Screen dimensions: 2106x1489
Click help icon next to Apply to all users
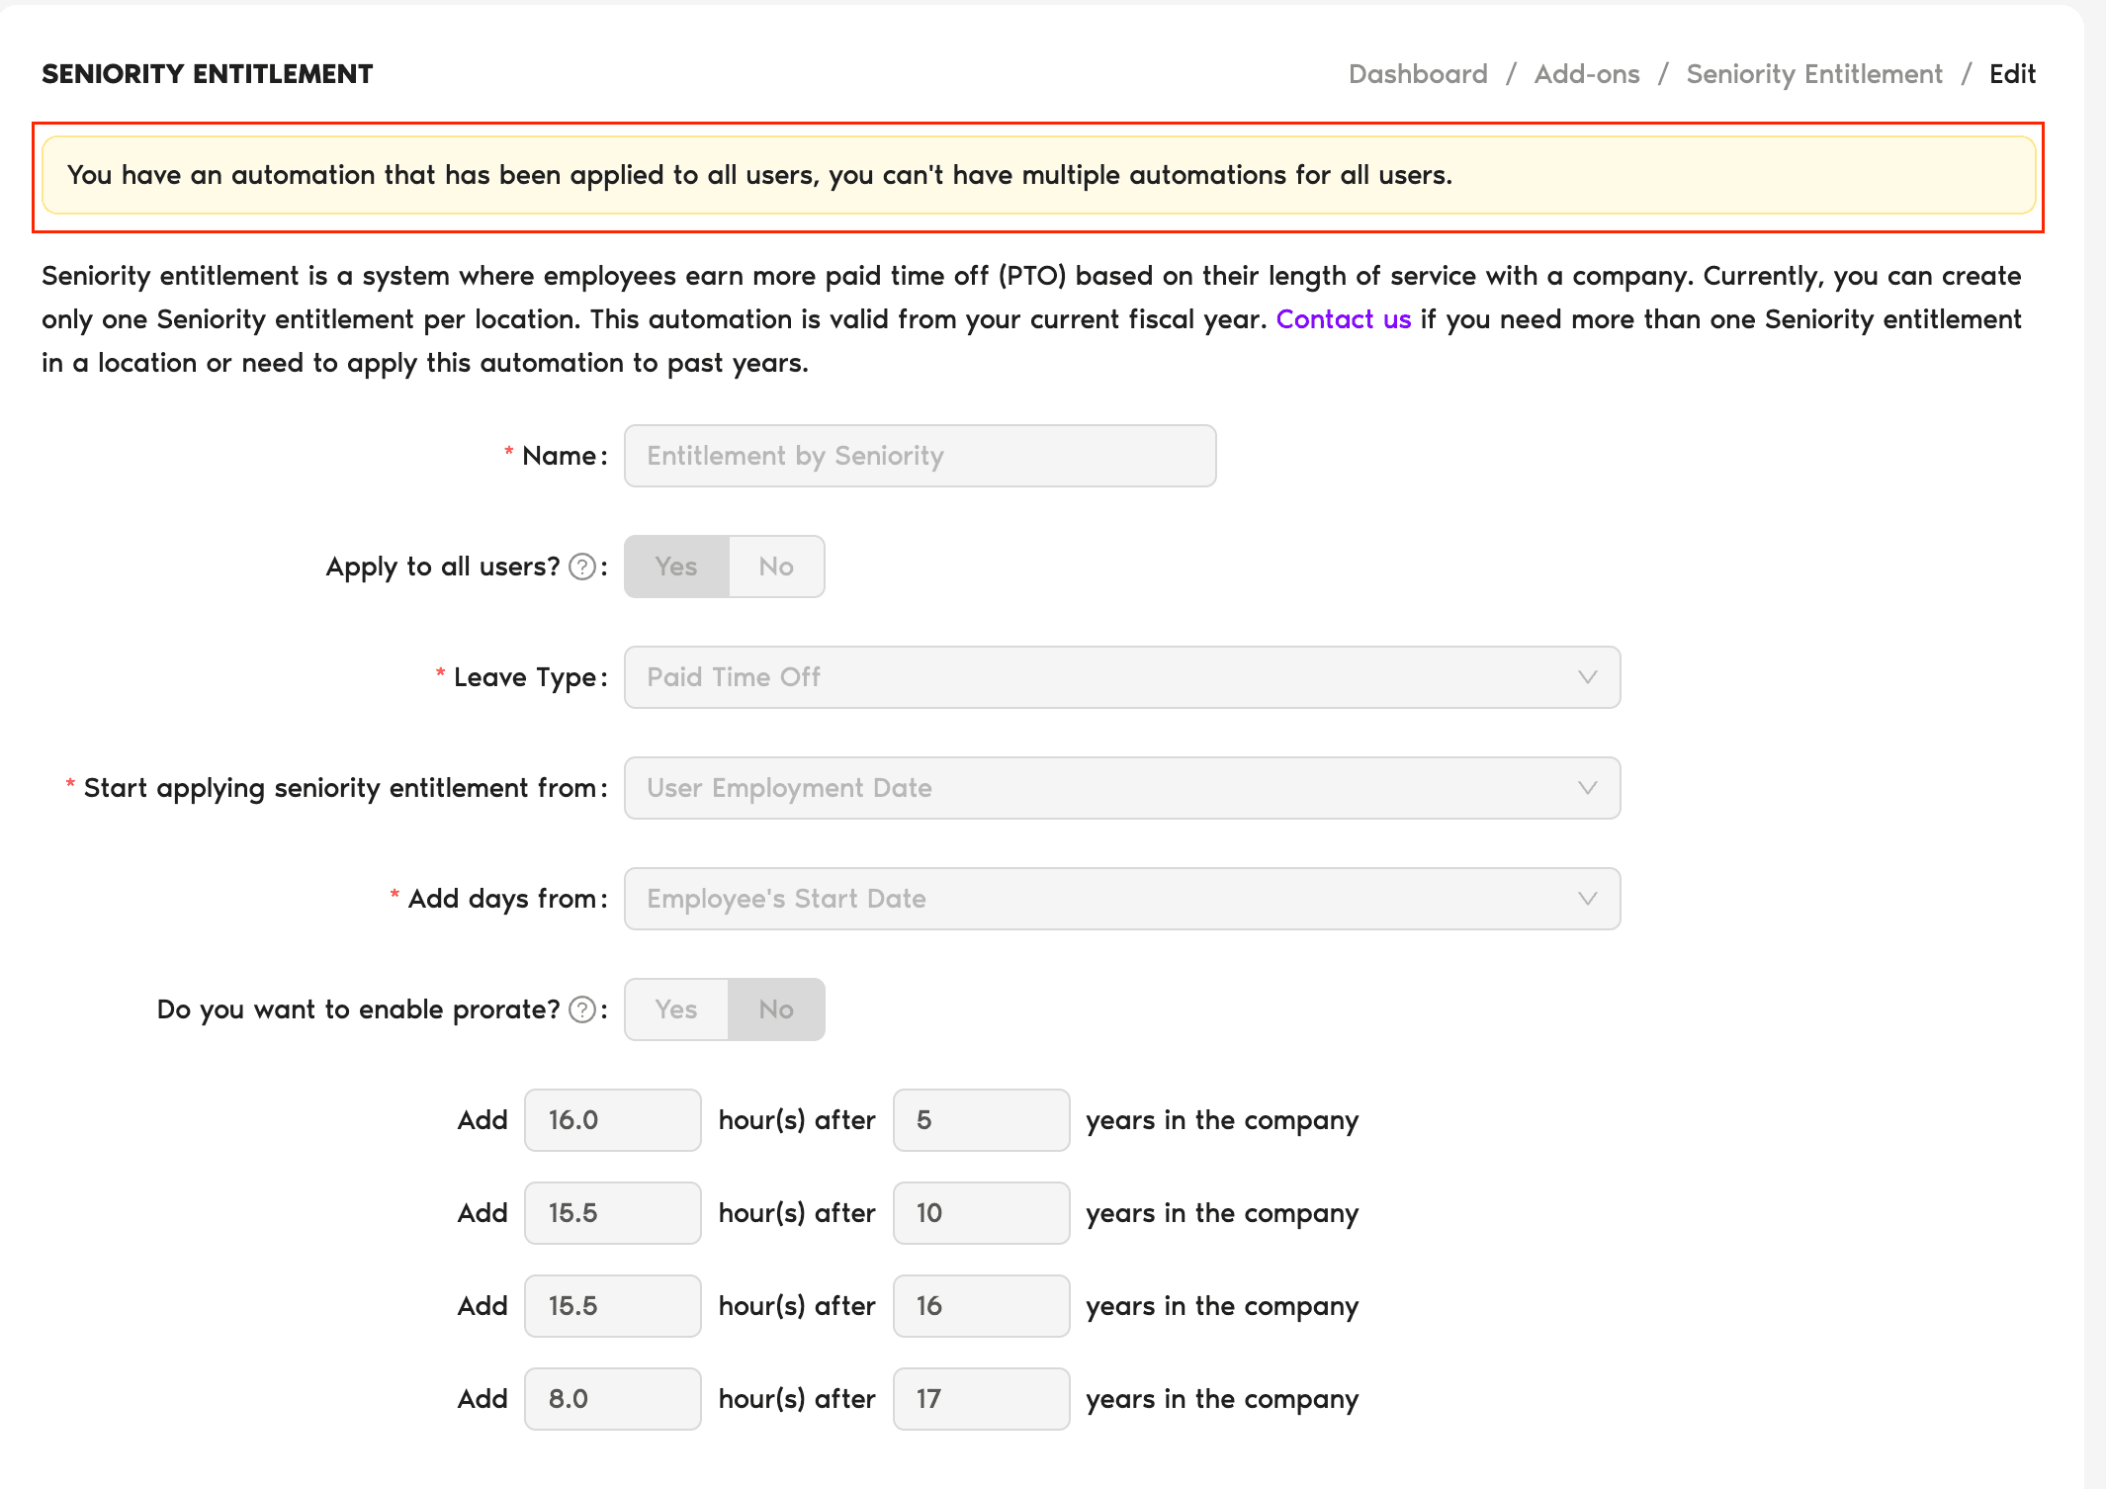pos(583,567)
